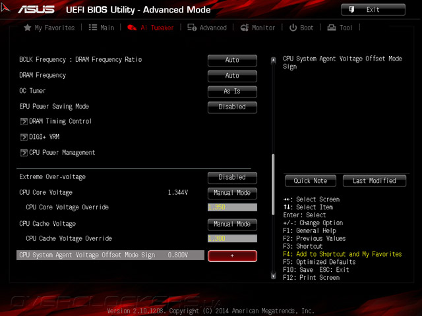Select the DRAM Timing Control entry

pyautogui.click(x=60, y=121)
